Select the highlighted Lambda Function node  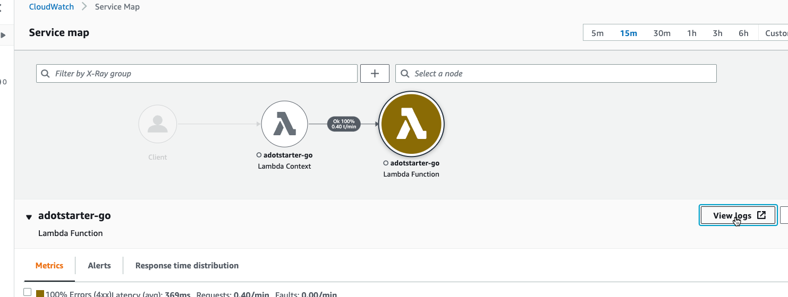[x=411, y=124]
